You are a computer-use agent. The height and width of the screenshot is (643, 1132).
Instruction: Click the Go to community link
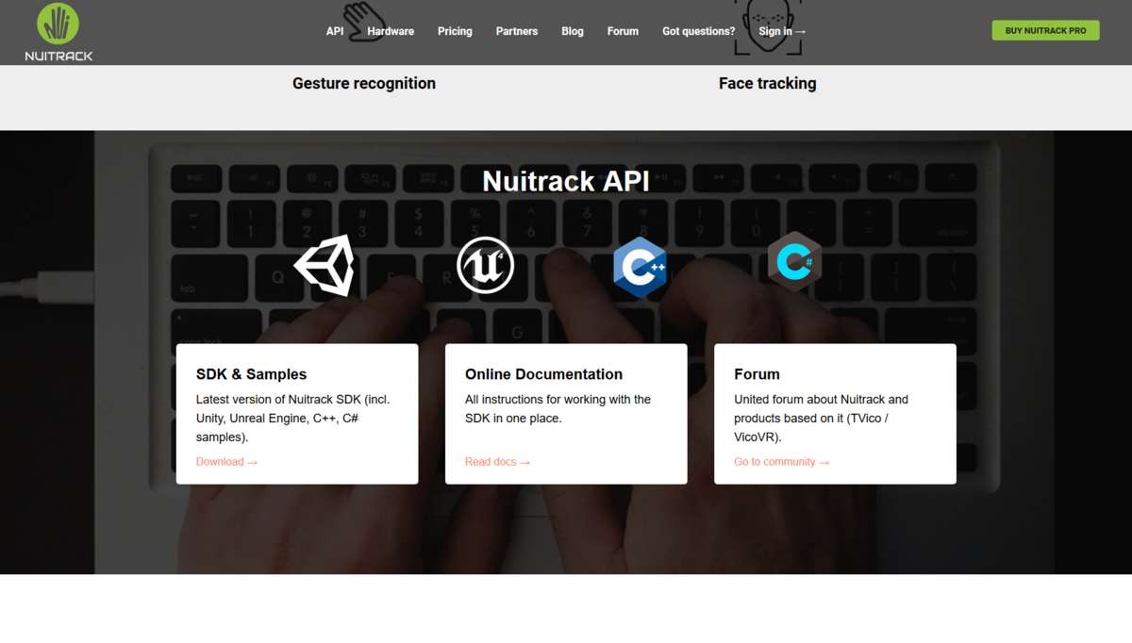[781, 462]
